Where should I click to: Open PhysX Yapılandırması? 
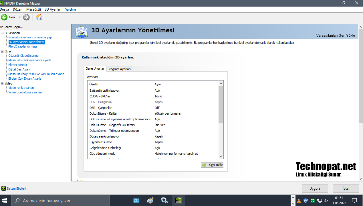(23, 46)
